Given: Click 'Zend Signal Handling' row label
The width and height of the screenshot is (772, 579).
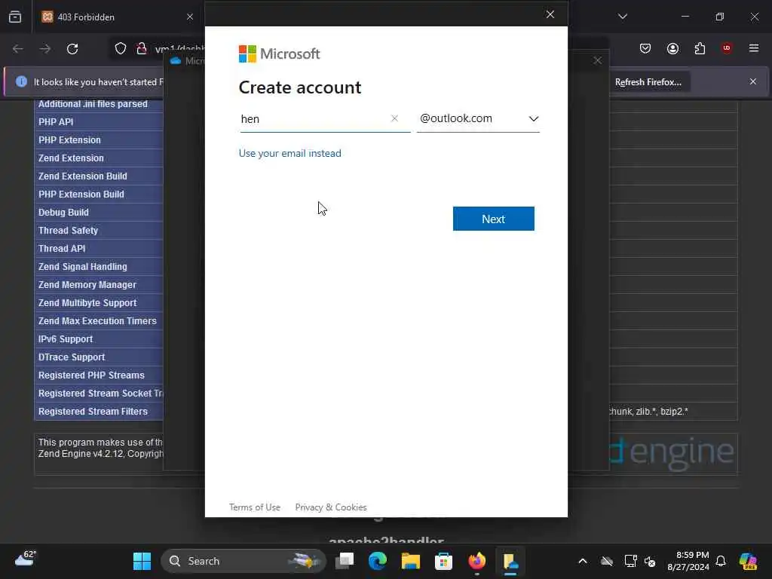Looking at the screenshot, I should click(83, 266).
